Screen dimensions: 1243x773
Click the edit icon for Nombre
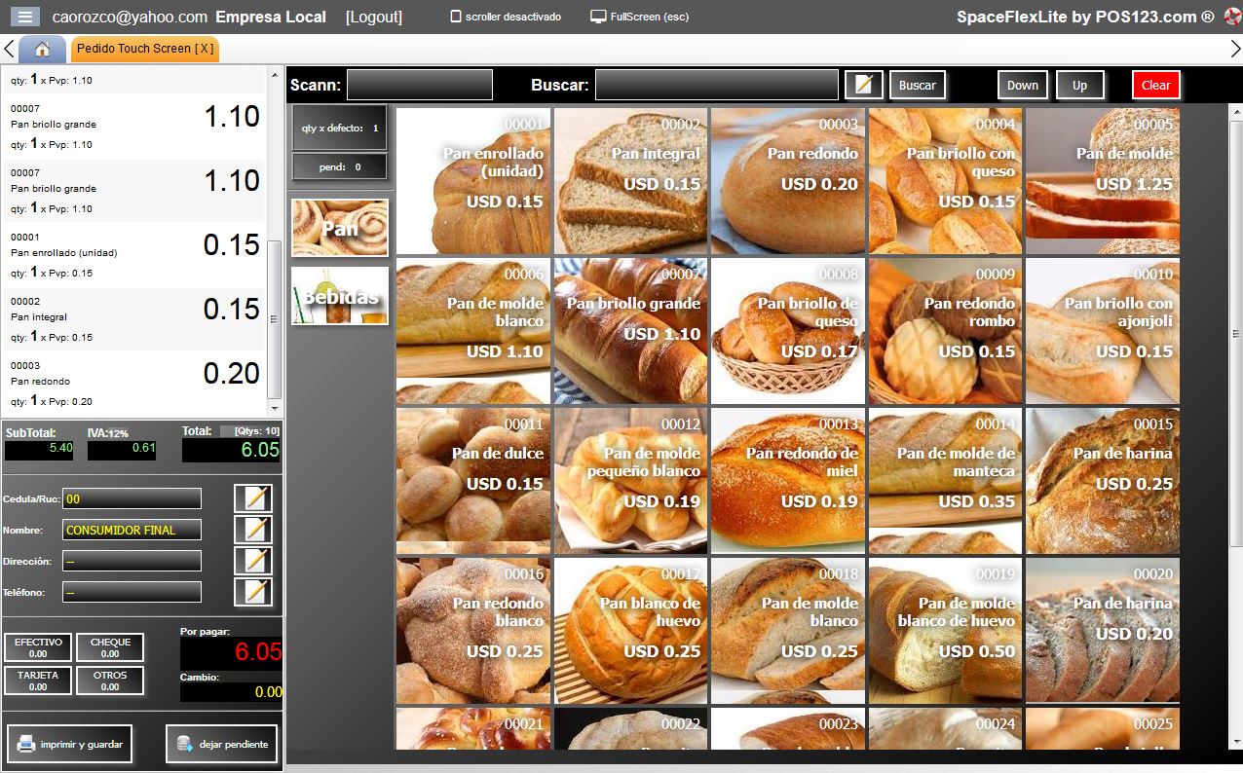[x=253, y=530]
